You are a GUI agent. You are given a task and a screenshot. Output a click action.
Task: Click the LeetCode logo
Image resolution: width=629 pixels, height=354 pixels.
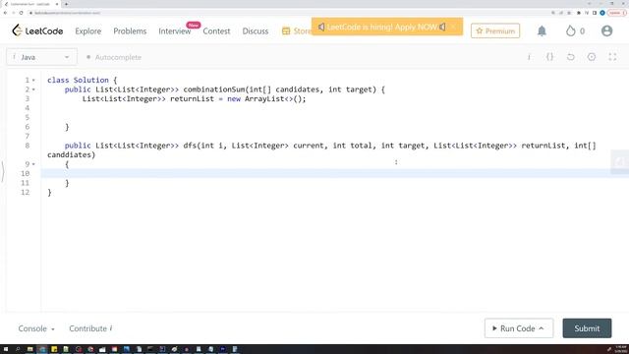pos(37,30)
